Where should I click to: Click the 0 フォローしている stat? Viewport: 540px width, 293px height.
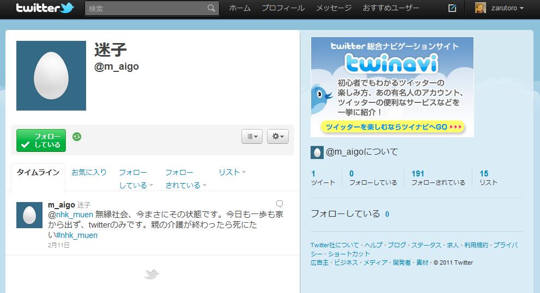[x=373, y=178]
